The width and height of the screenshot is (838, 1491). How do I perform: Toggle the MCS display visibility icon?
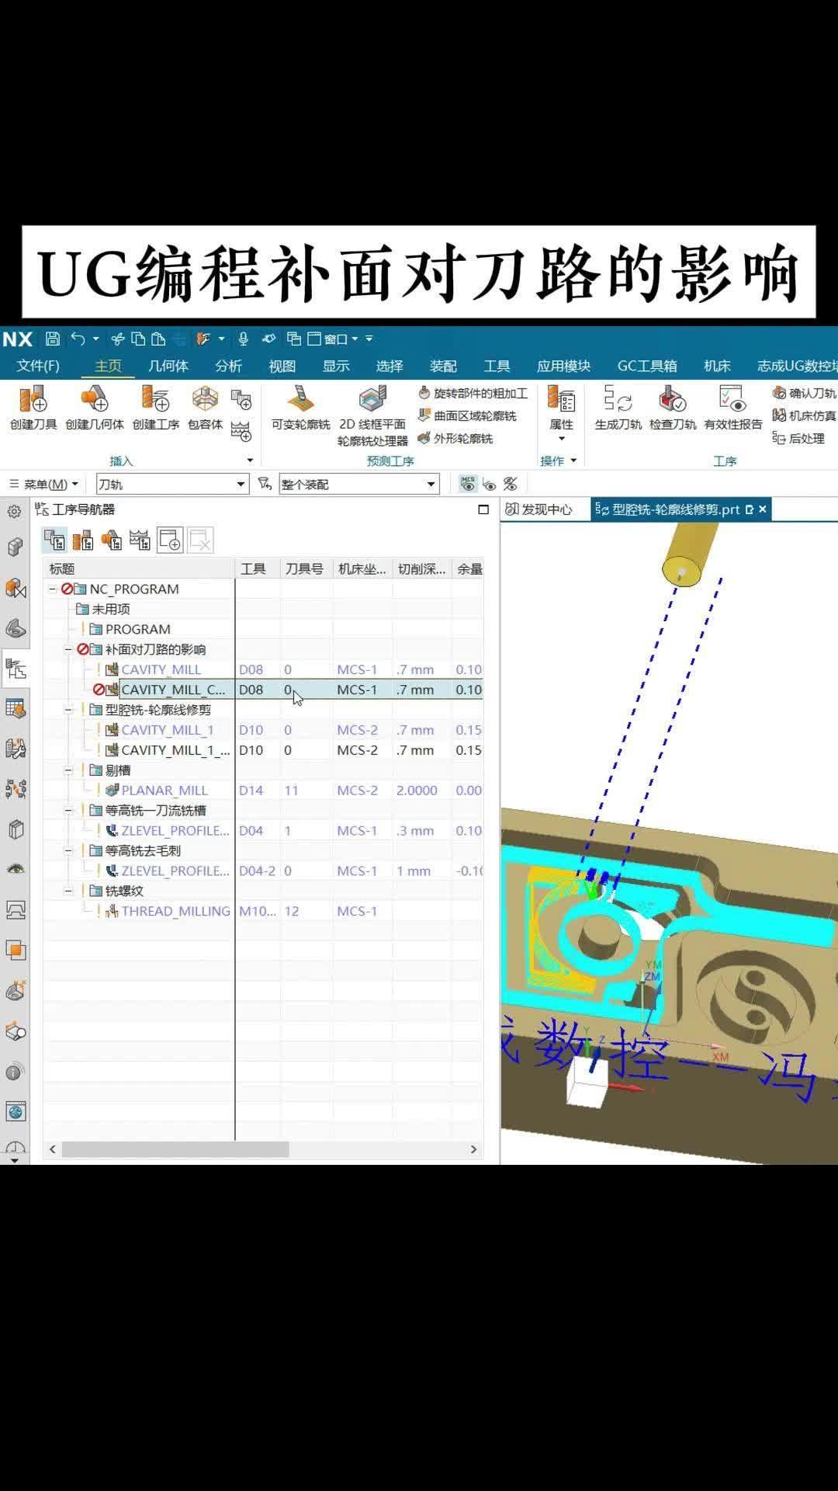(x=468, y=484)
